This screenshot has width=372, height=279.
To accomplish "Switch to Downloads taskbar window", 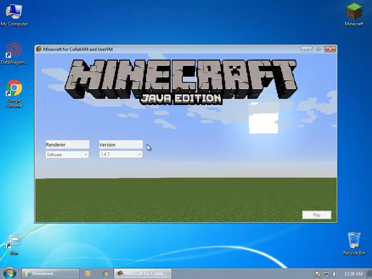I will click(50, 274).
